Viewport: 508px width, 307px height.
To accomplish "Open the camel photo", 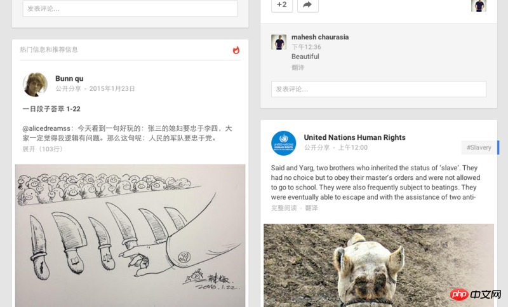I will coord(378,265).
